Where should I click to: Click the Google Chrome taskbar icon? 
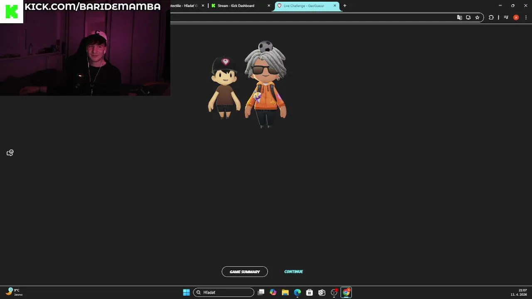(x=346, y=292)
